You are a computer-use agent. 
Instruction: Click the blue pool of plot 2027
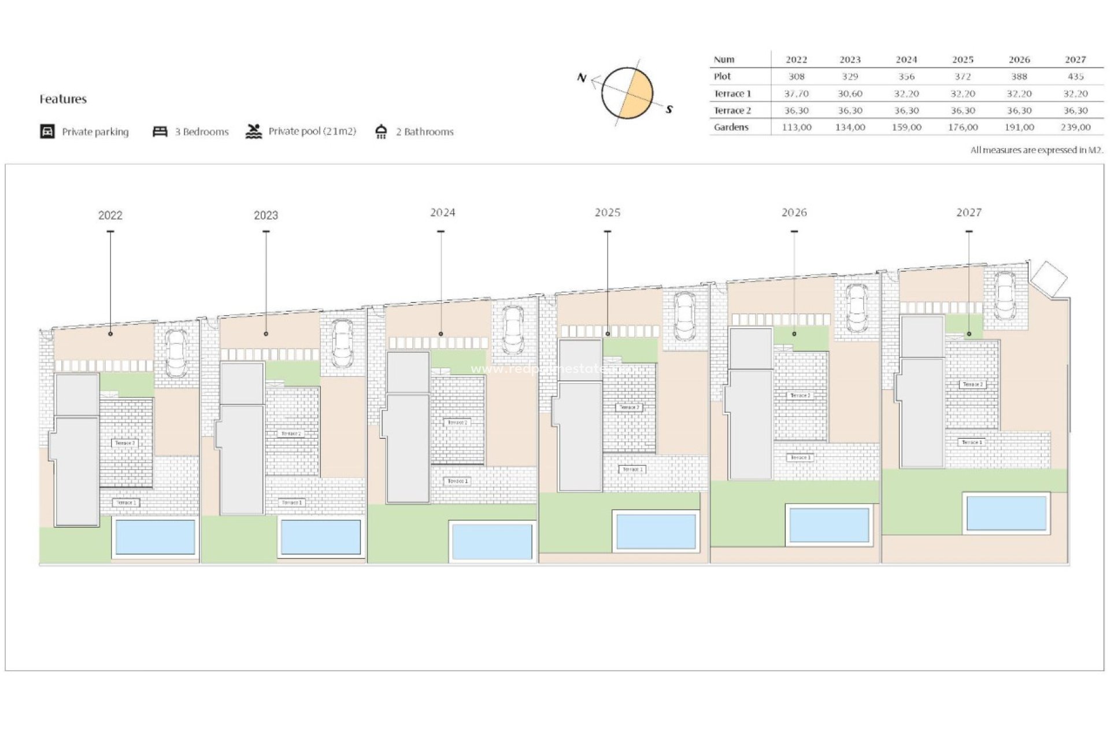1007,513
